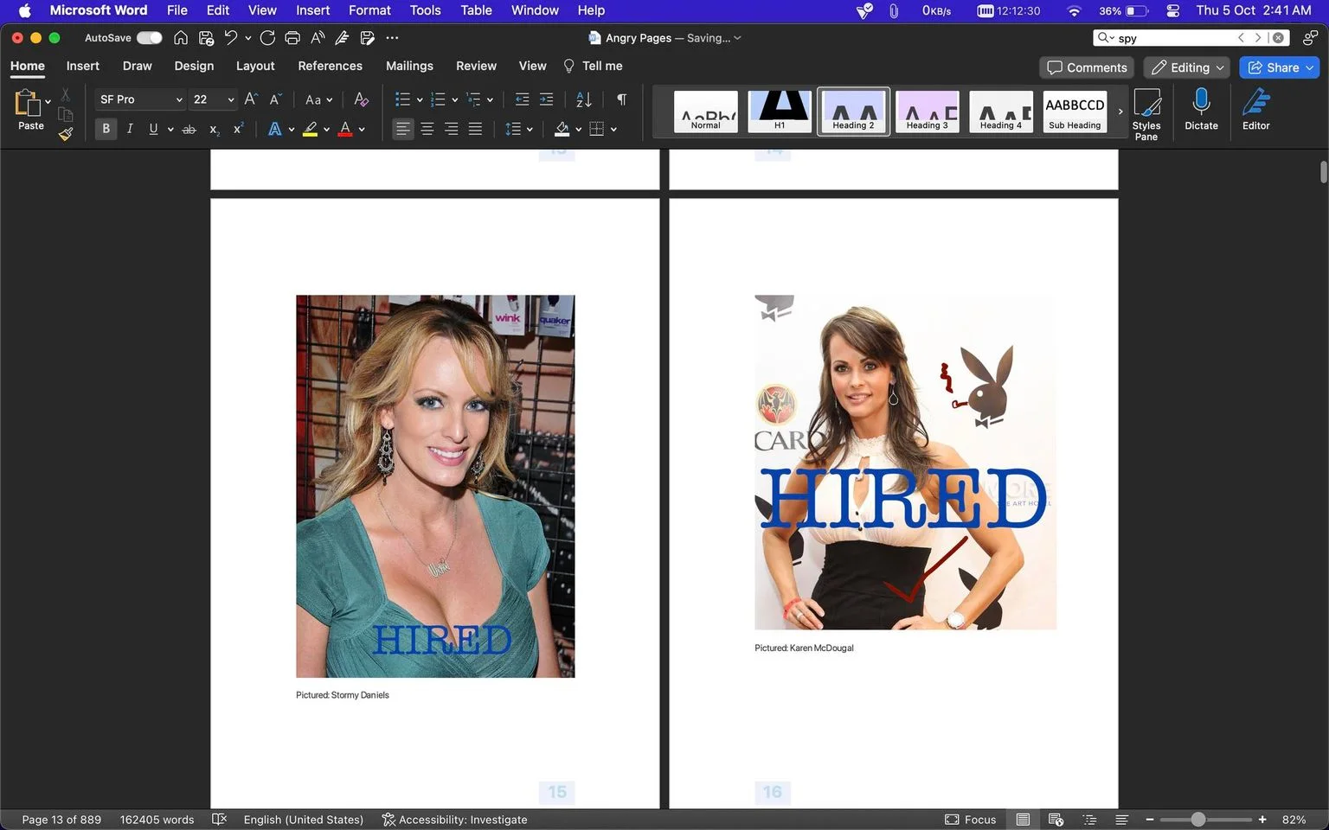This screenshot has height=830, width=1329.
Task: Decrease paragraph indent
Action: click(522, 99)
